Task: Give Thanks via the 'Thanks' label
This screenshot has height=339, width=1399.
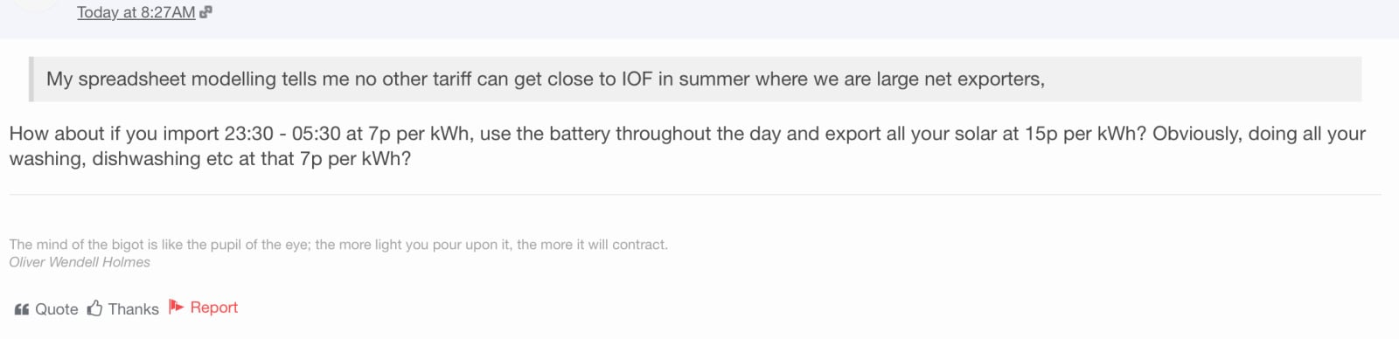Action: pyautogui.click(x=133, y=309)
